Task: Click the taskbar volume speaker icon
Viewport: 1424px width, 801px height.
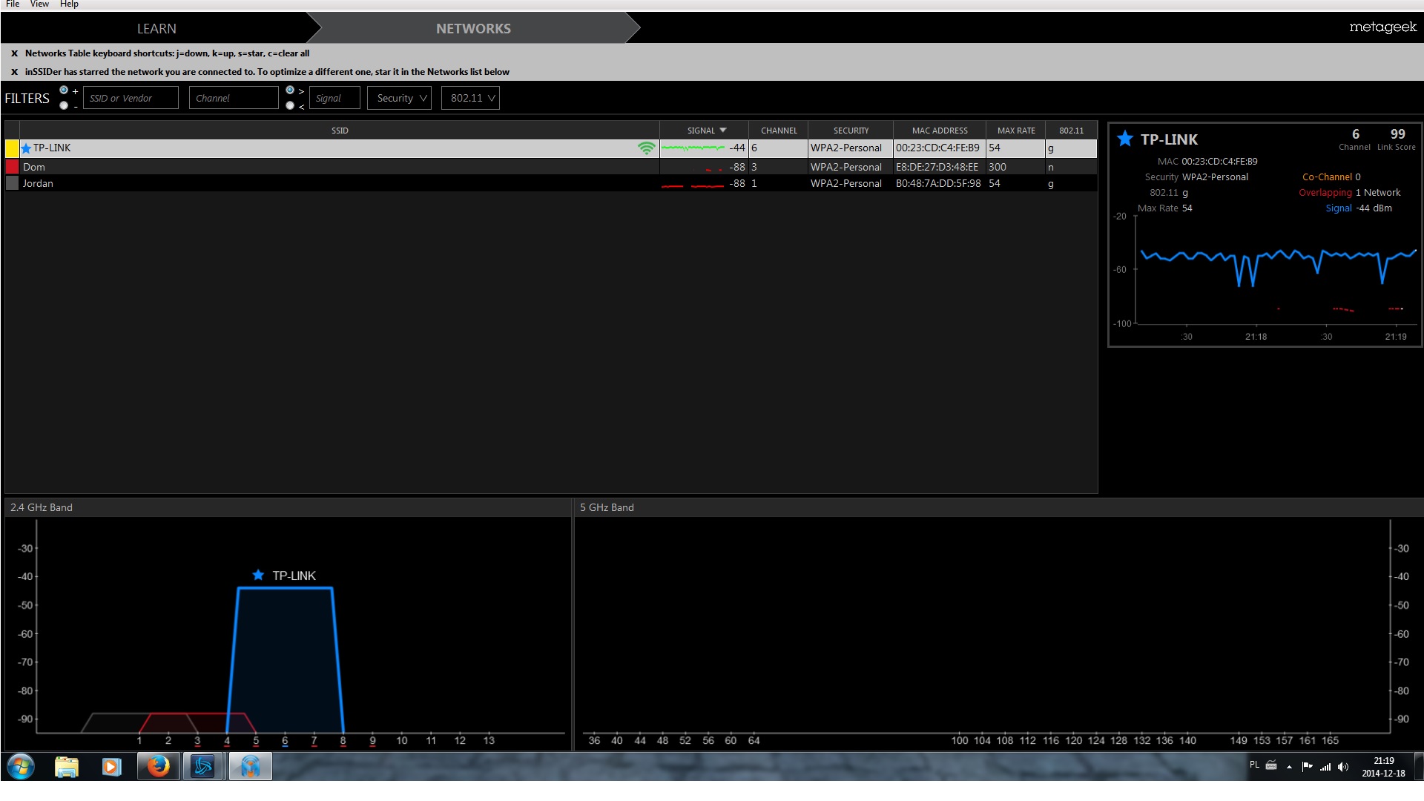Action: pyautogui.click(x=1342, y=767)
